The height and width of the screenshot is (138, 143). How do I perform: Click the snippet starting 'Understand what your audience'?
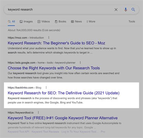coord(62,50)
